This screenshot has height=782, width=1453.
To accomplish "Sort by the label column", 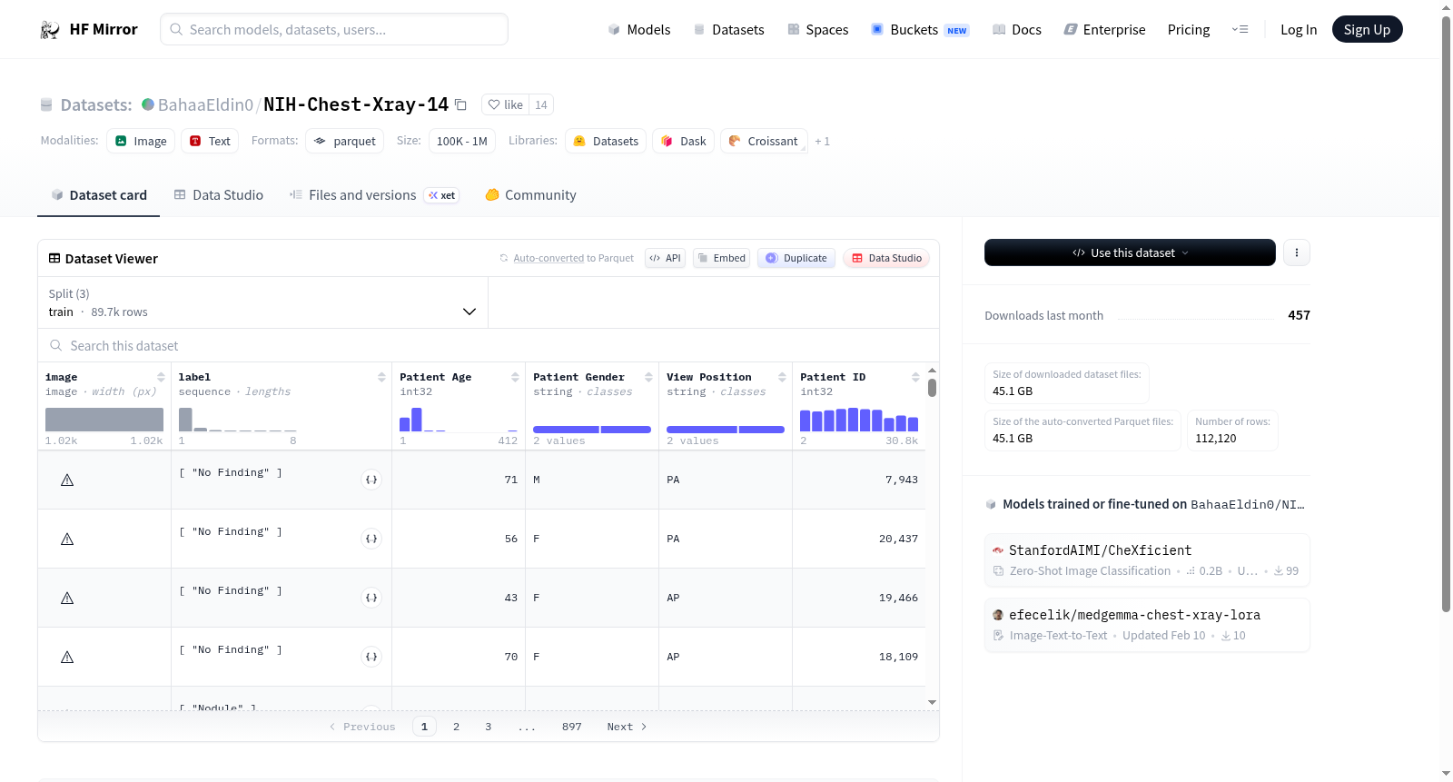I will pyautogui.click(x=381, y=377).
